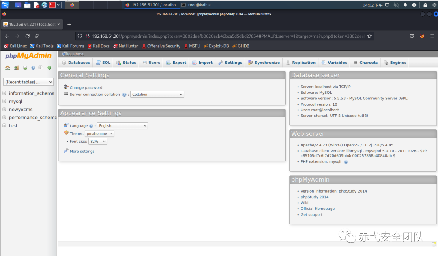Click the Firefox back arrow
The height and width of the screenshot is (256, 438).
click(x=7, y=36)
